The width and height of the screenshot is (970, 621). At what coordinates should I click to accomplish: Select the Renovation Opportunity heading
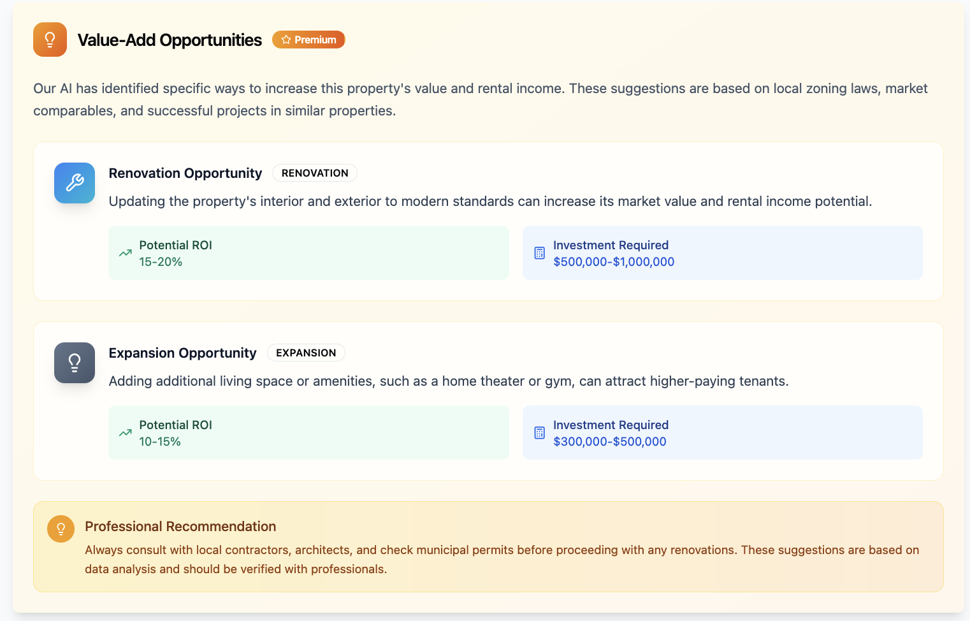pyautogui.click(x=185, y=173)
